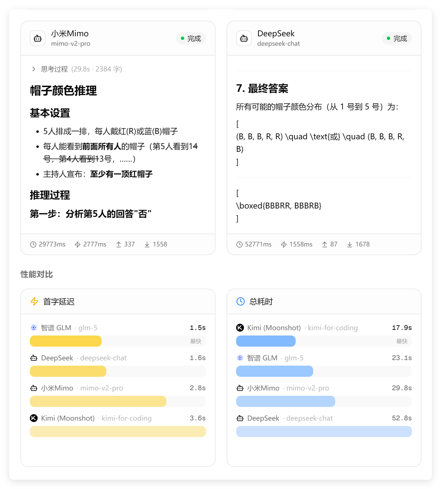Click the clock icon next to 29773ms
The height and width of the screenshot is (489, 441).
tap(33, 244)
